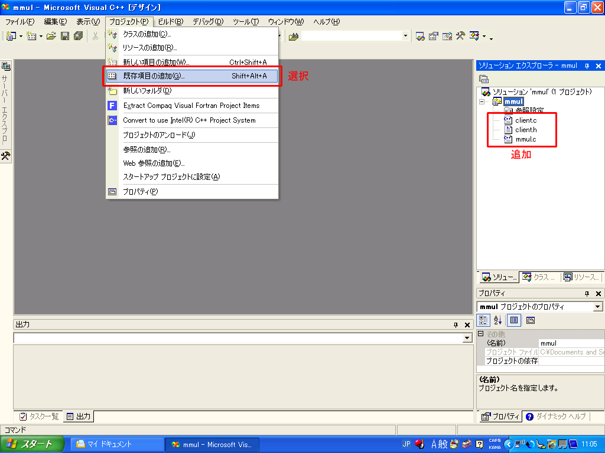This screenshot has width=605, height=453.
Task: Click the IME help question mark icon
Action: pyautogui.click(x=480, y=445)
